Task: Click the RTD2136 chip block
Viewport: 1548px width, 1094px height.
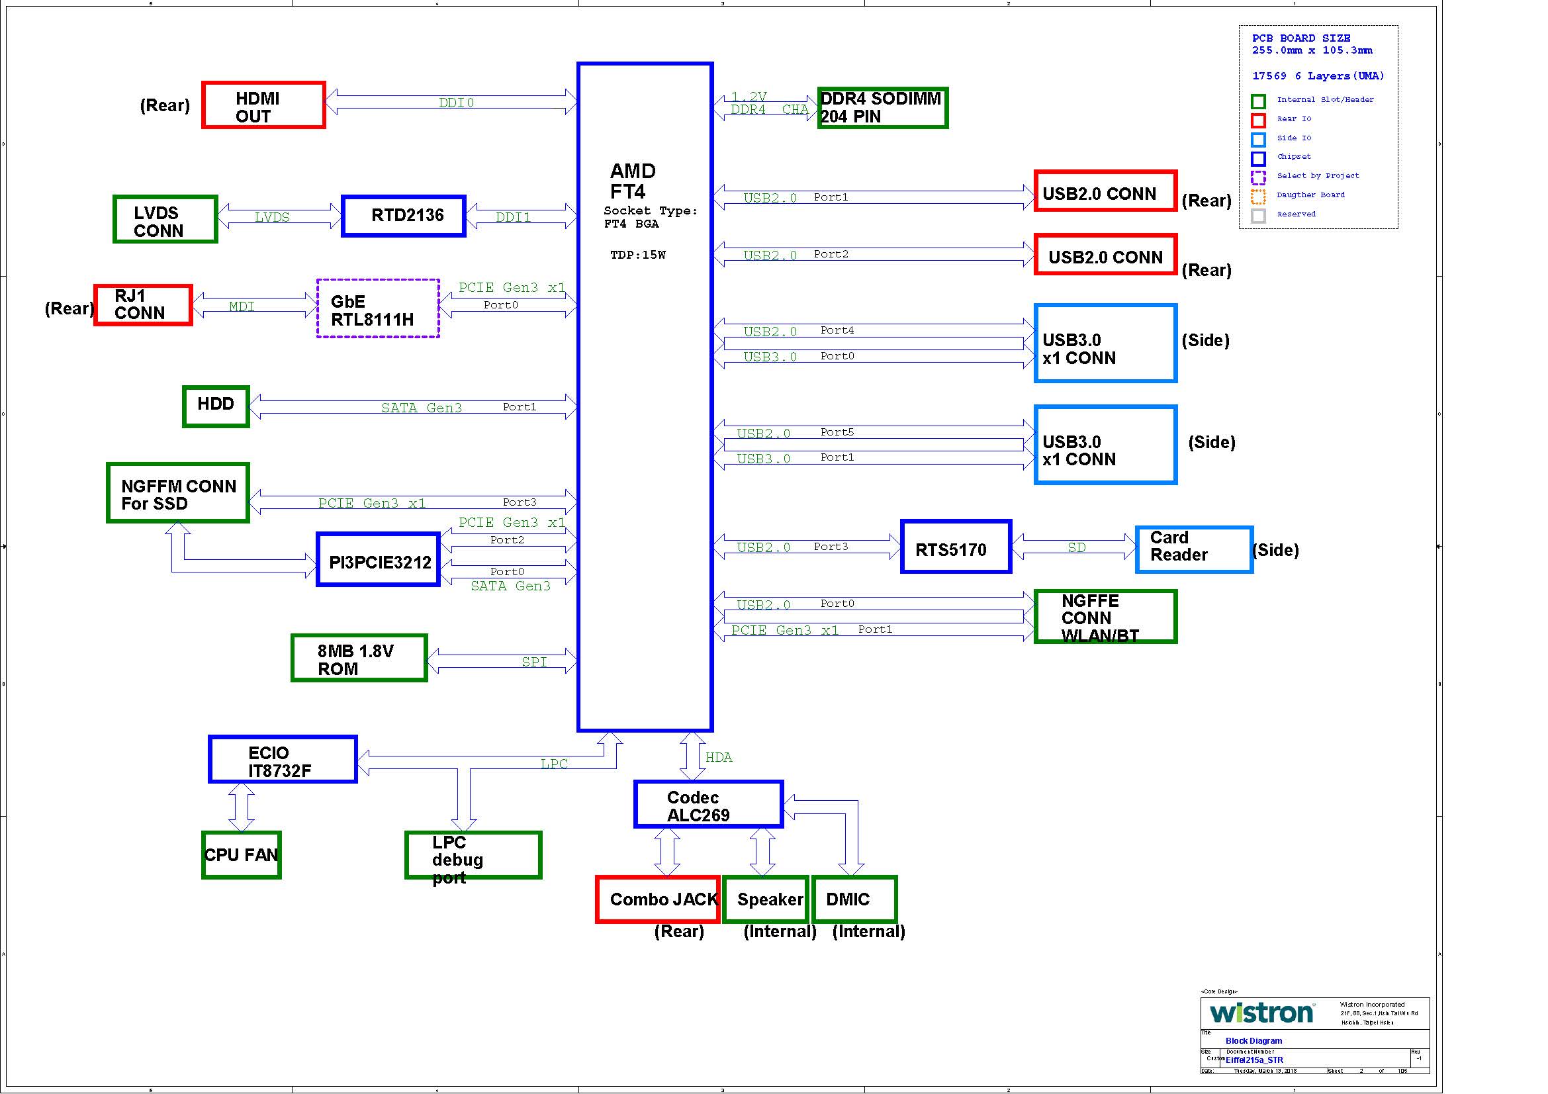Action: pyautogui.click(x=404, y=216)
